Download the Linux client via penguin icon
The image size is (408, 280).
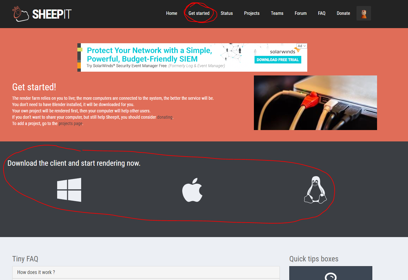point(315,190)
